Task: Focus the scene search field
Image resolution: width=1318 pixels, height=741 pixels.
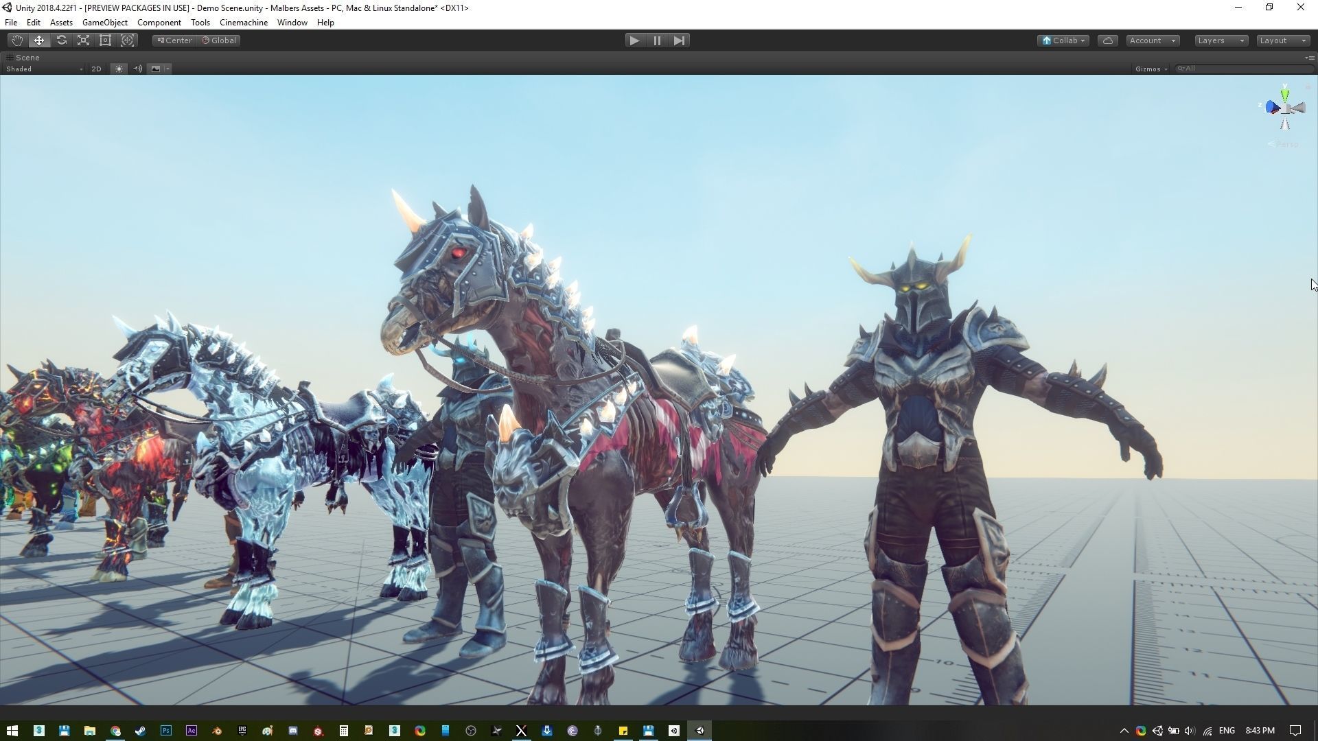Action: click(1244, 69)
